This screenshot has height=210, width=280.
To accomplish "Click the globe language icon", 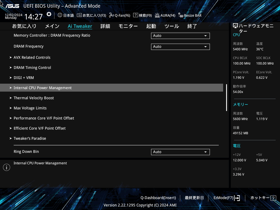I will point(60,15).
